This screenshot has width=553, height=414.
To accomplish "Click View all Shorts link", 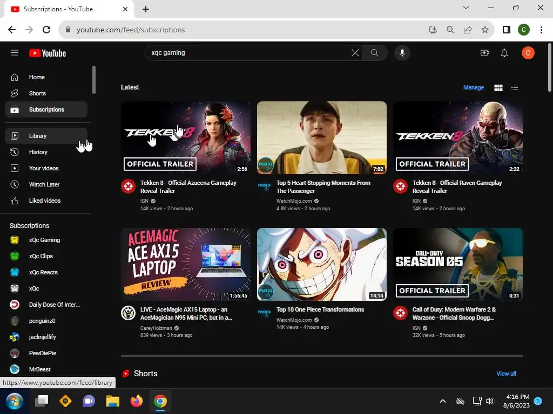I will click(506, 374).
